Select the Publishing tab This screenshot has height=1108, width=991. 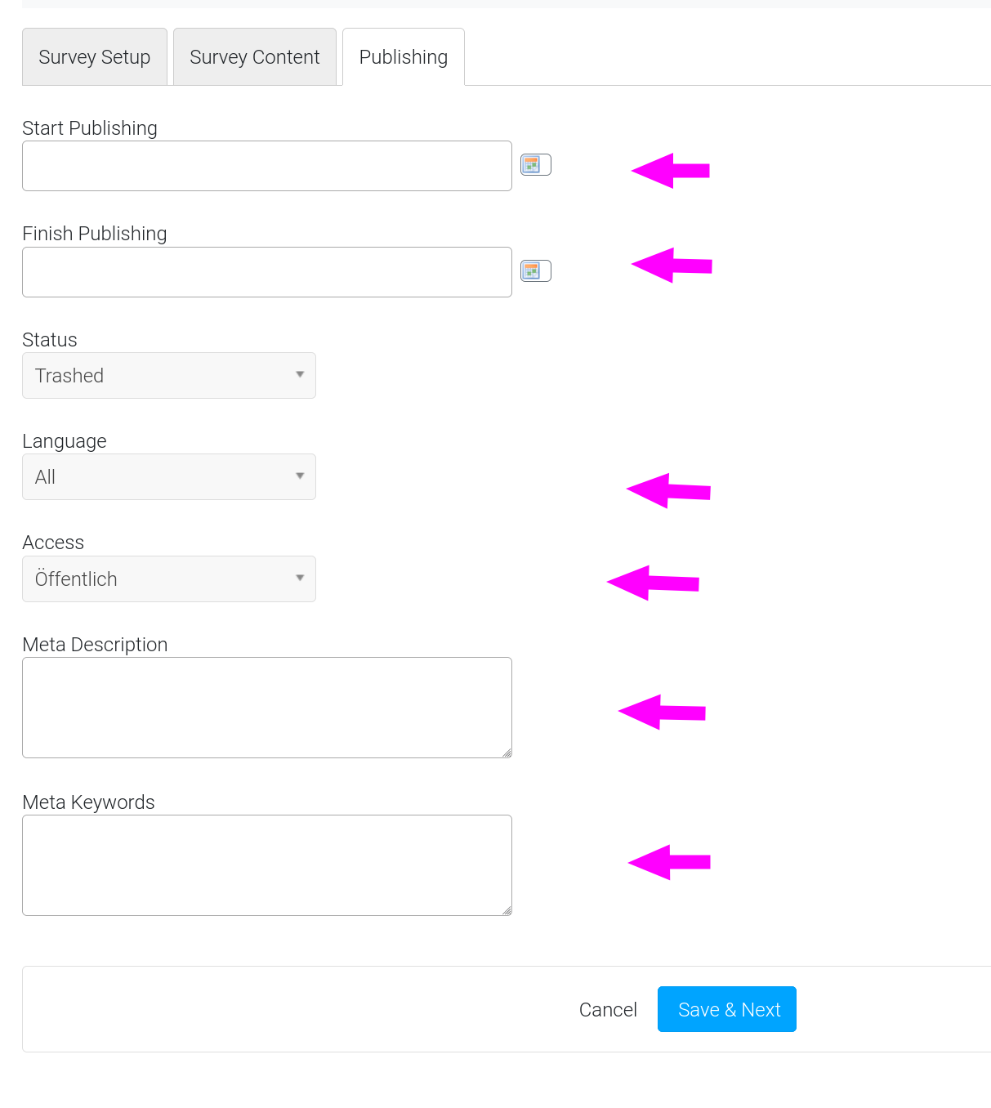pos(404,57)
